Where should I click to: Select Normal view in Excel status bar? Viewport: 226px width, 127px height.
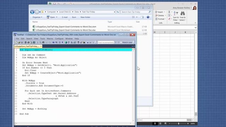155,123
